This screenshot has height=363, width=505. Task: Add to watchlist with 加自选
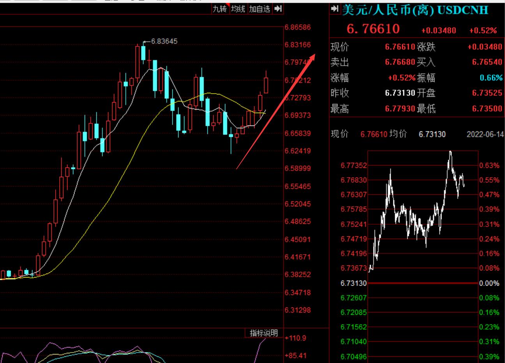(260, 9)
